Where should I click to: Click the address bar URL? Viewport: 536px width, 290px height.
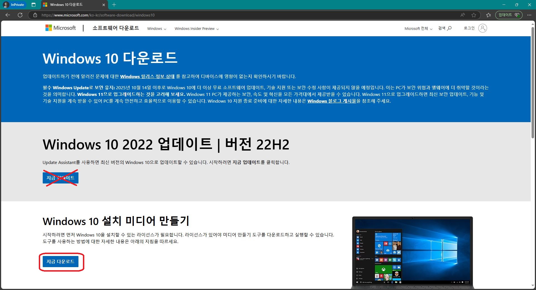(x=98, y=15)
